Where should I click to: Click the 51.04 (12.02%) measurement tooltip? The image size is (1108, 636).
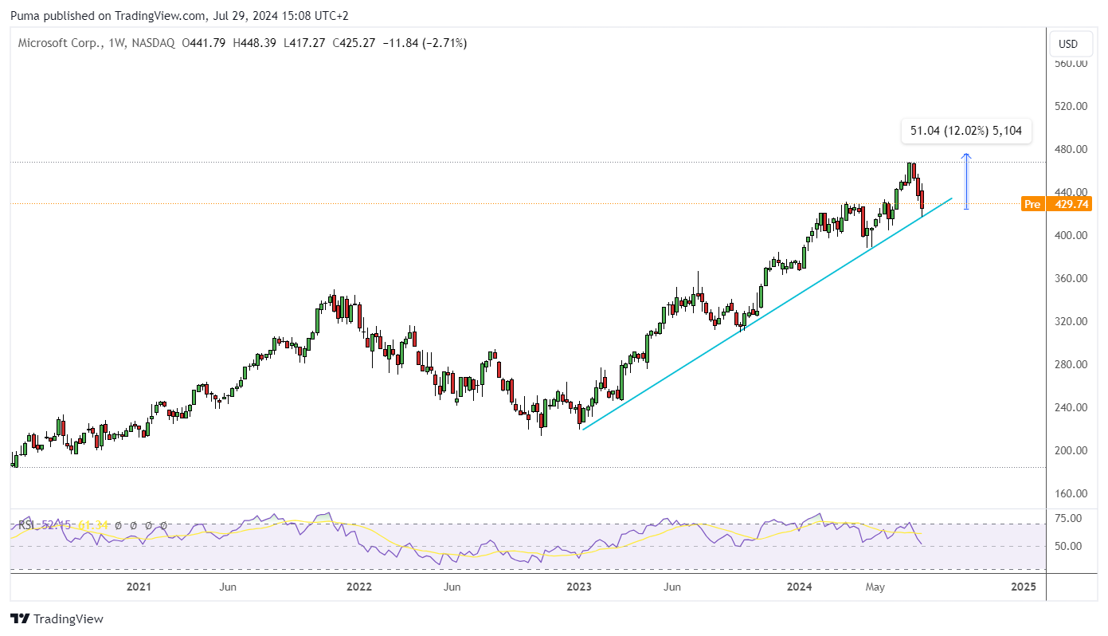tap(966, 131)
